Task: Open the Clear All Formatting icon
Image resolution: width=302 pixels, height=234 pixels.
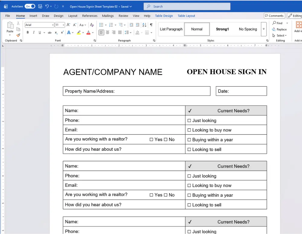Action: 92,25
